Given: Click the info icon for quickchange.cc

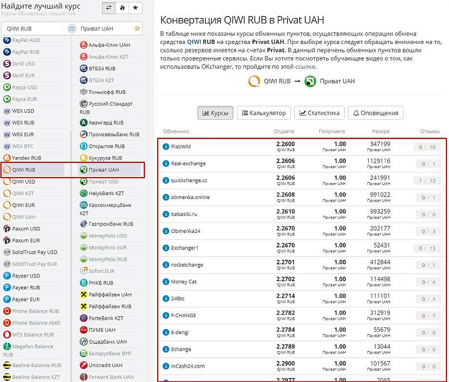Looking at the screenshot, I should (x=166, y=181).
